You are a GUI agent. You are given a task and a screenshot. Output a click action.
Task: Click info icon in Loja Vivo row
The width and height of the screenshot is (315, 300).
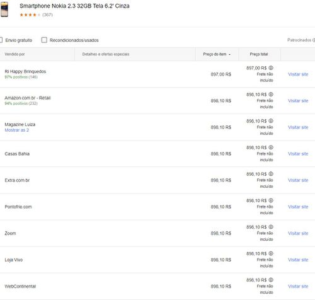tap(271, 253)
